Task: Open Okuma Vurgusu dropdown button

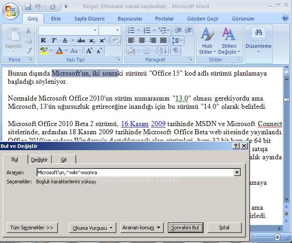Action: click(92, 228)
